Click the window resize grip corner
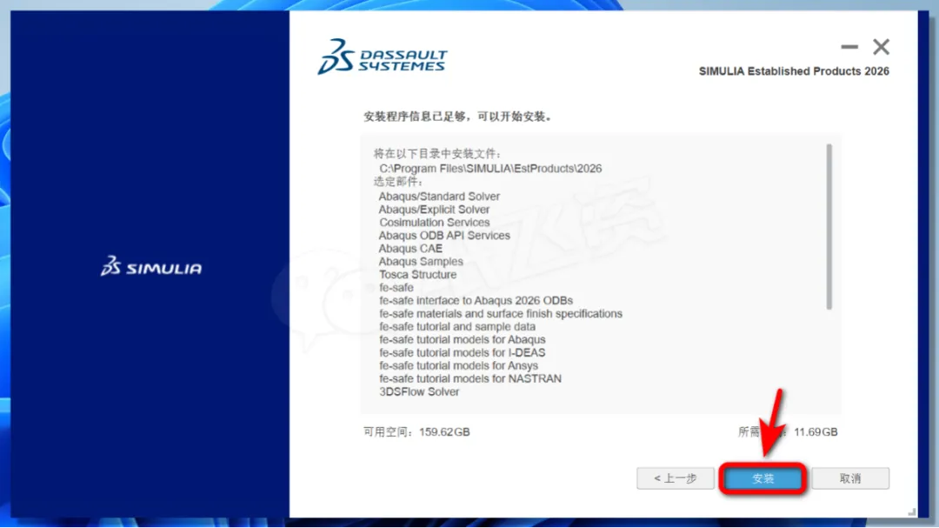 point(911,511)
